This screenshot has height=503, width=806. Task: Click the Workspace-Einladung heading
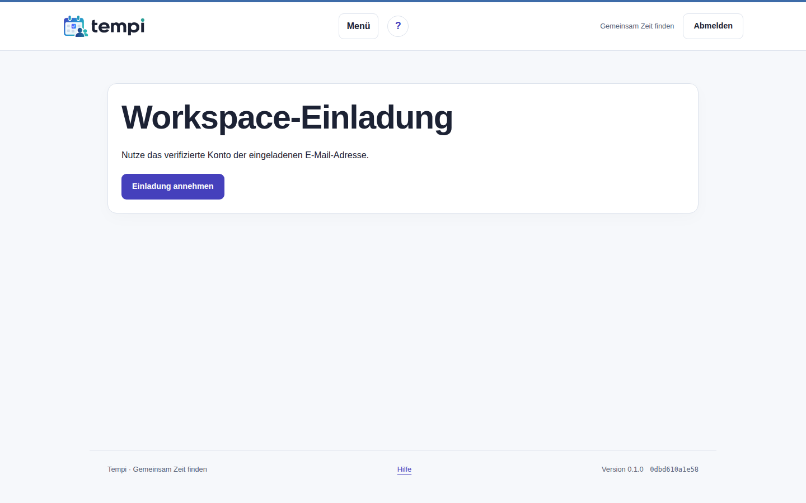287,118
